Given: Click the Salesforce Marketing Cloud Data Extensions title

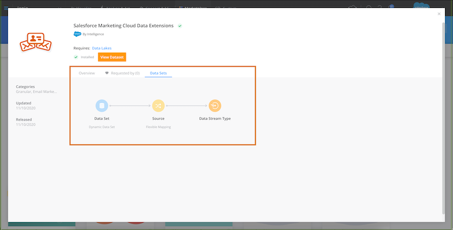Looking at the screenshot, I should click(123, 25).
